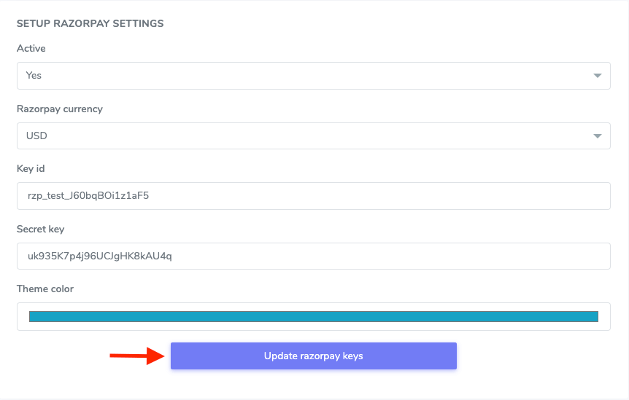Click the 'Secret key' label
Viewport: 629px width, 400px height.
click(x=41, y=230)
